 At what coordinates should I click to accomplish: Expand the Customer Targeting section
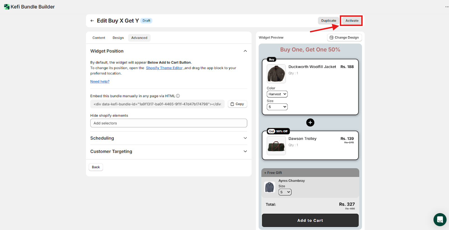(x=245, y=151)
